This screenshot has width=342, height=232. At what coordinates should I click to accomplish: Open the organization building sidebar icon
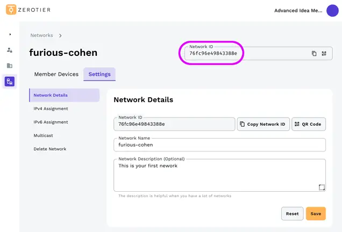click(10, 66)
